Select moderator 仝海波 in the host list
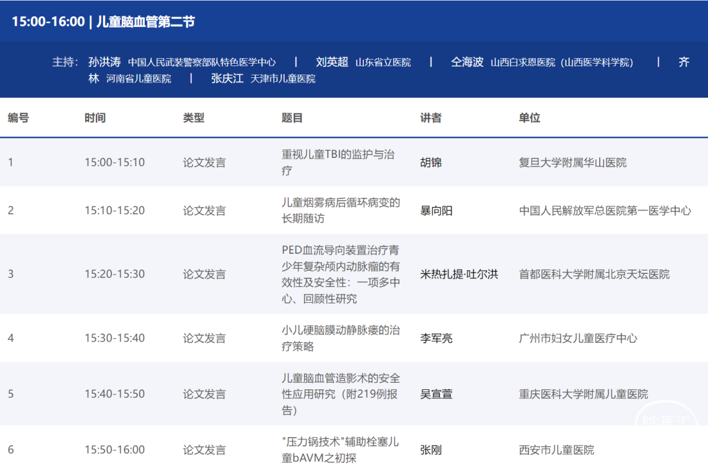 (467, 62)
